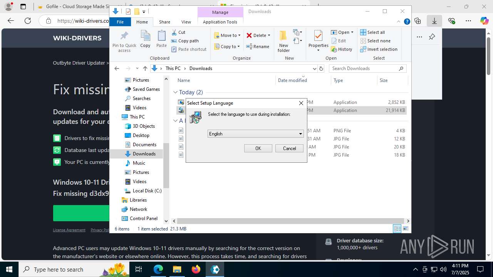Switch to the View ribbon tab
This screenshot has width=493, height=277.
point(186,22)
